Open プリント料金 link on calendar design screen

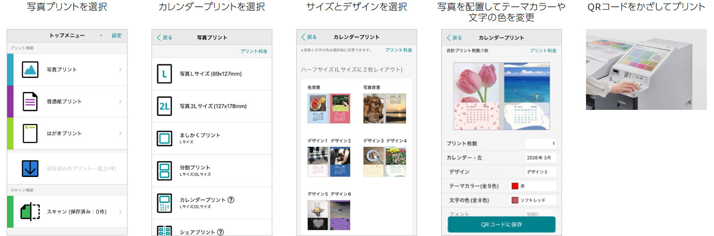(x=398, y=50)
